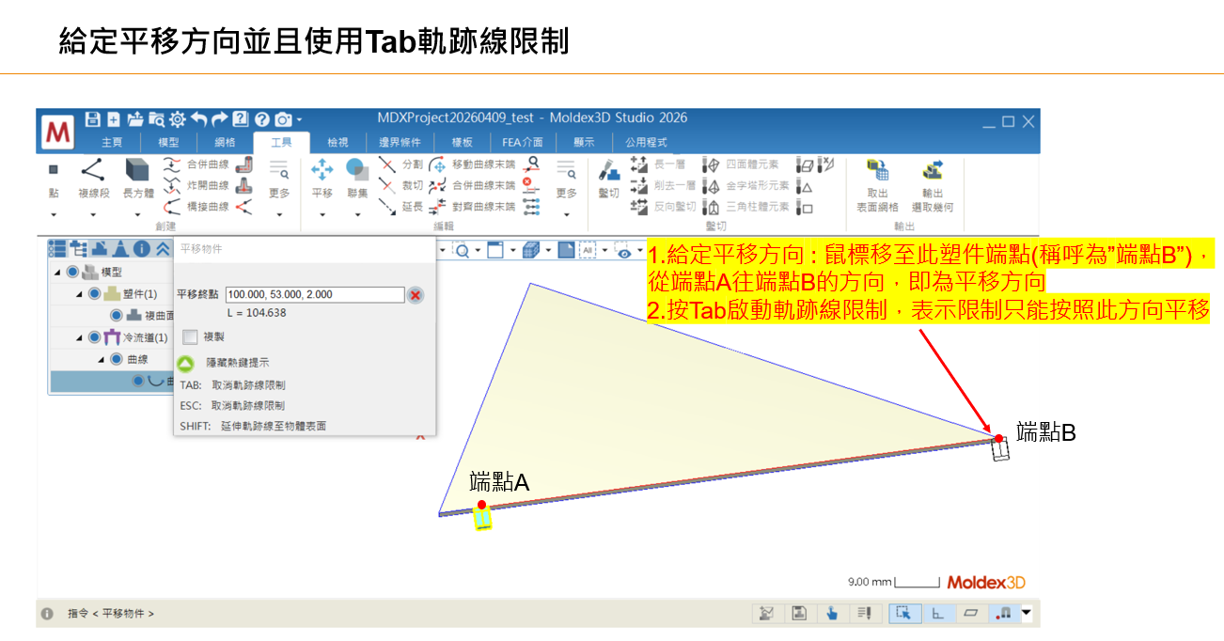Take a screenshot with the camera icon
The width and height of the screenshot is (1224, 641).
(282, 119)
